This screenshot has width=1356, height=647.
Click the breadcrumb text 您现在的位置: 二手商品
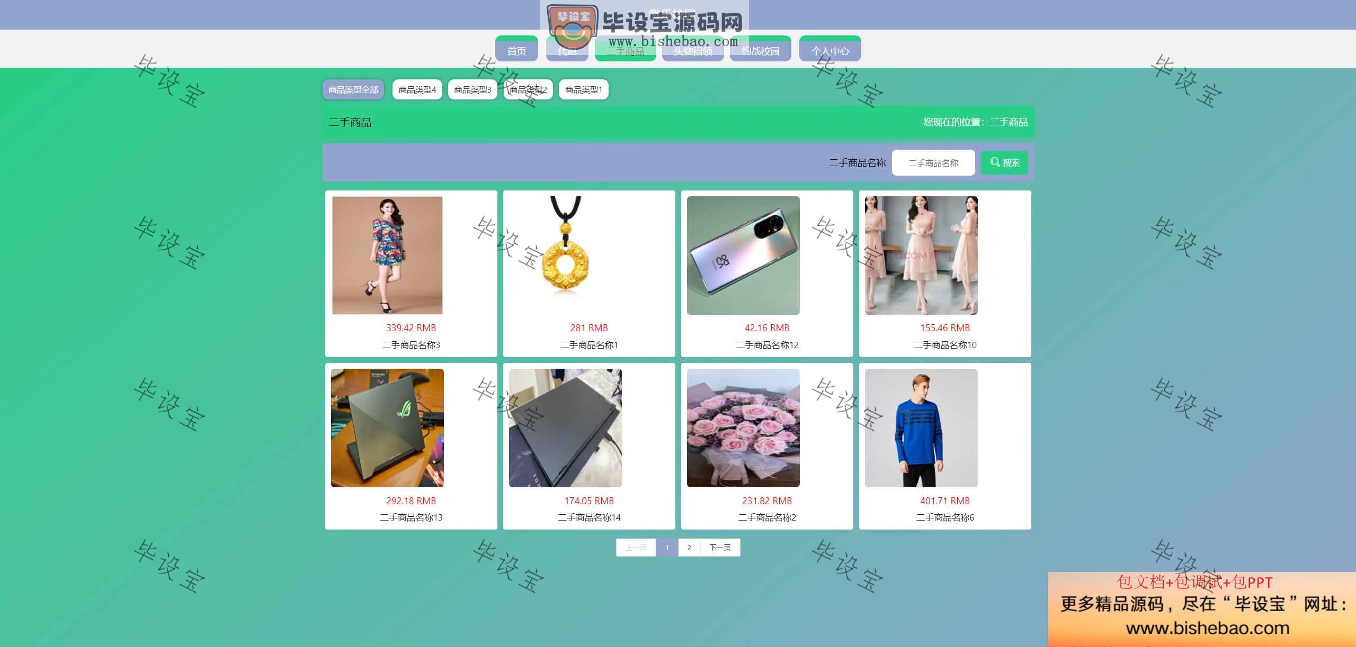pyautogui.click(x=975, y=122)
